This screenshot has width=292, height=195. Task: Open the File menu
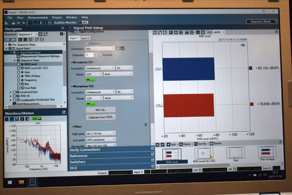(x=10, y=18)
